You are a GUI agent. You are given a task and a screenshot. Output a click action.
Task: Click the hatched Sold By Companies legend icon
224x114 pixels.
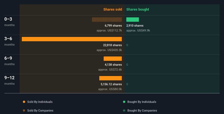click(24, 110)
